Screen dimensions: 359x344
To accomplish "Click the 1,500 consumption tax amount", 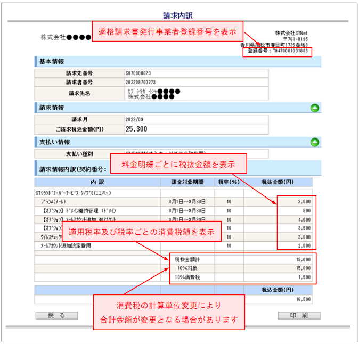I will pyautogui.click(x=304, y=277).
